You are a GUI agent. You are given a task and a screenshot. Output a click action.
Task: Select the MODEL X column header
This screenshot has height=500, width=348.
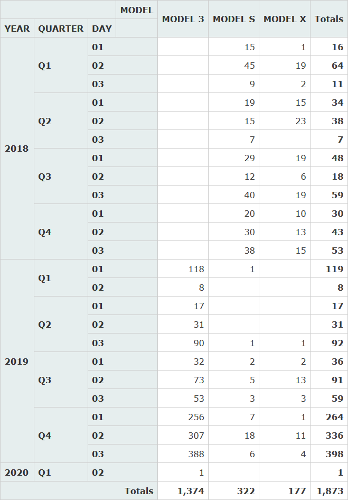(285, 19)
